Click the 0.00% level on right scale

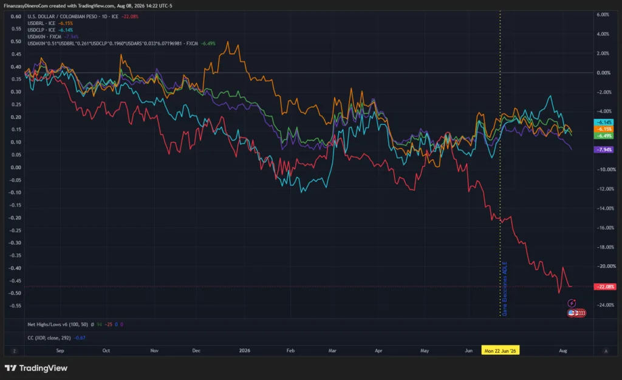point(603,73)
